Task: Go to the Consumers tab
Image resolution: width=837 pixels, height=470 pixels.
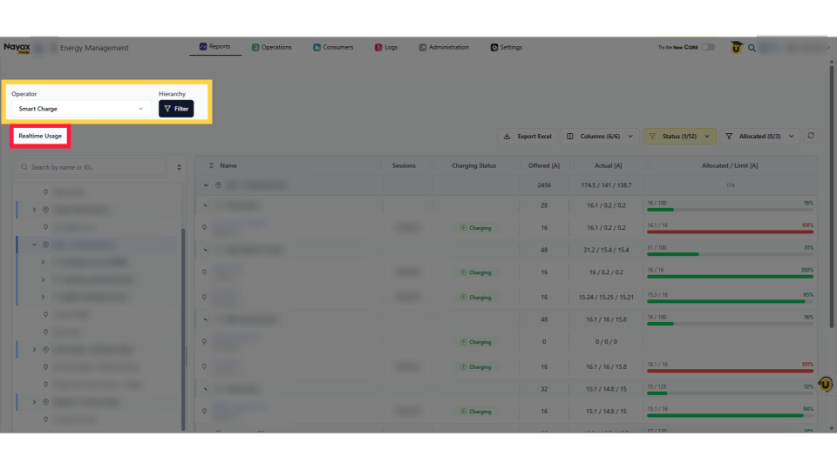Action: (x=333, y=47)
